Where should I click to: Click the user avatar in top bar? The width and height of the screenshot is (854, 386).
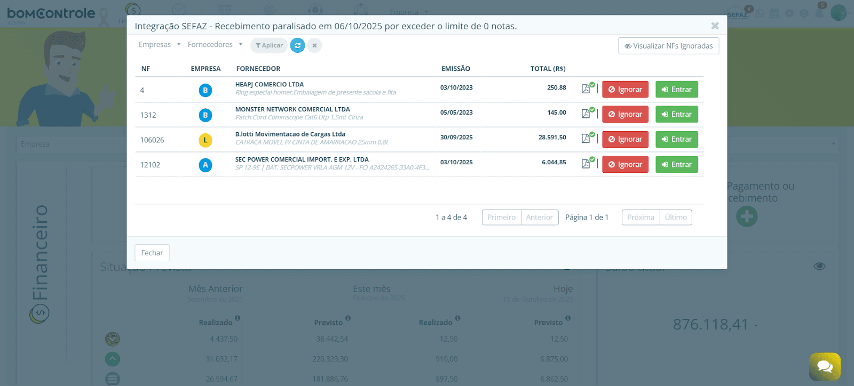click(839, 12)
